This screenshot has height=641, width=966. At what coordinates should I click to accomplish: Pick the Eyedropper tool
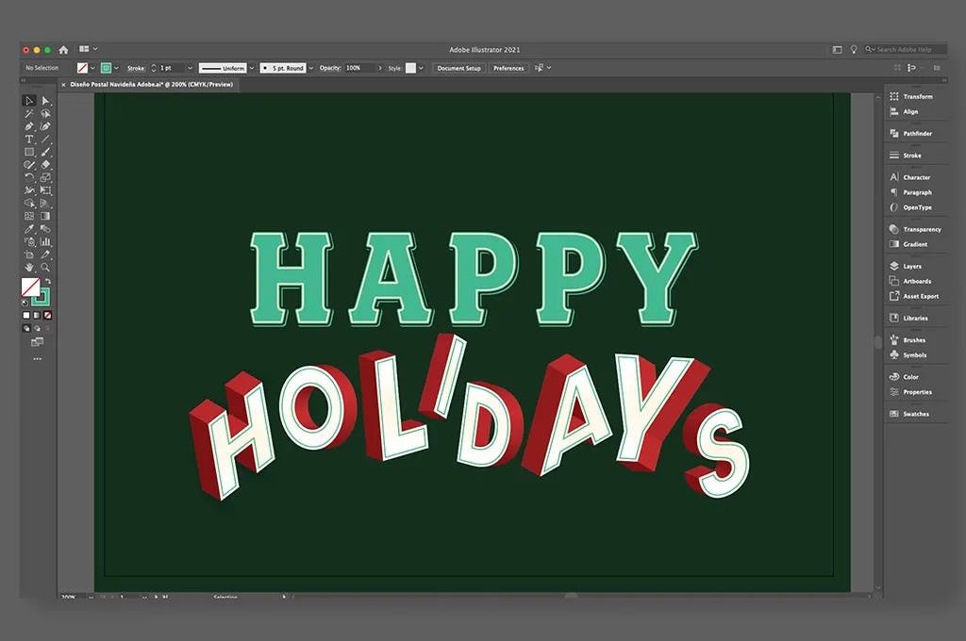click(x=30, y=229)
